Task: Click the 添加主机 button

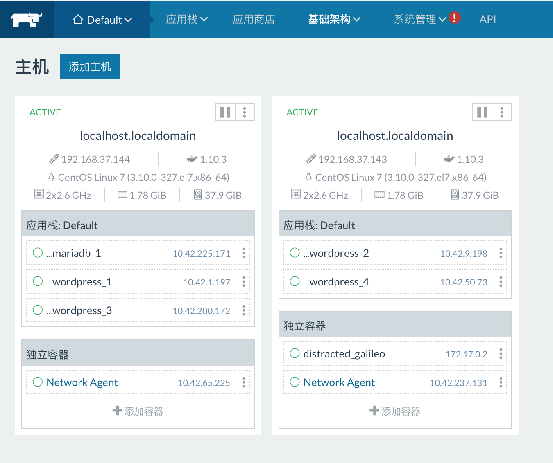Action: pos(90,67)
